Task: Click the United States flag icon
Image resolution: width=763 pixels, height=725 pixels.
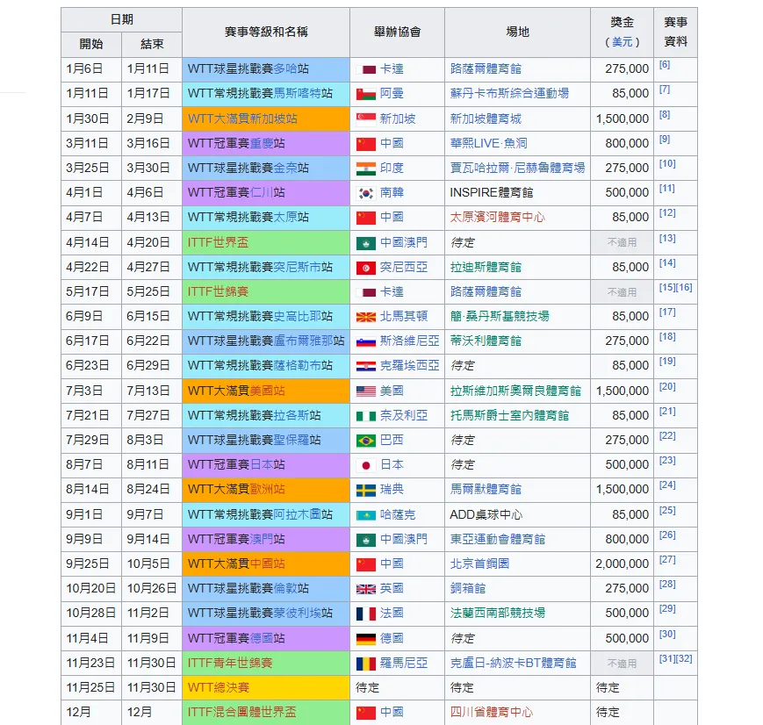Action: [365, 391]
